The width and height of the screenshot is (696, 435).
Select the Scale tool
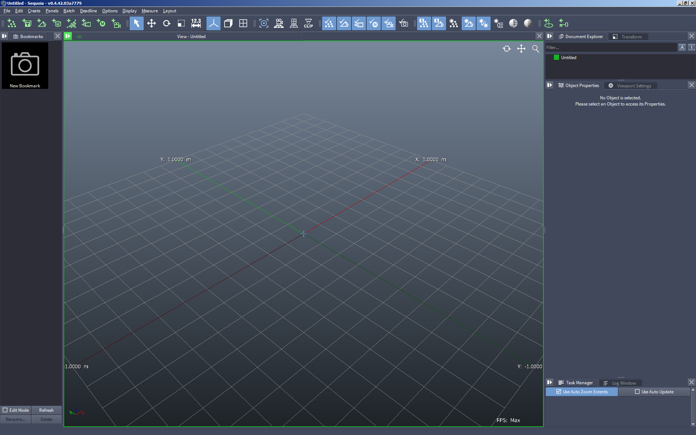coord(181,24)
